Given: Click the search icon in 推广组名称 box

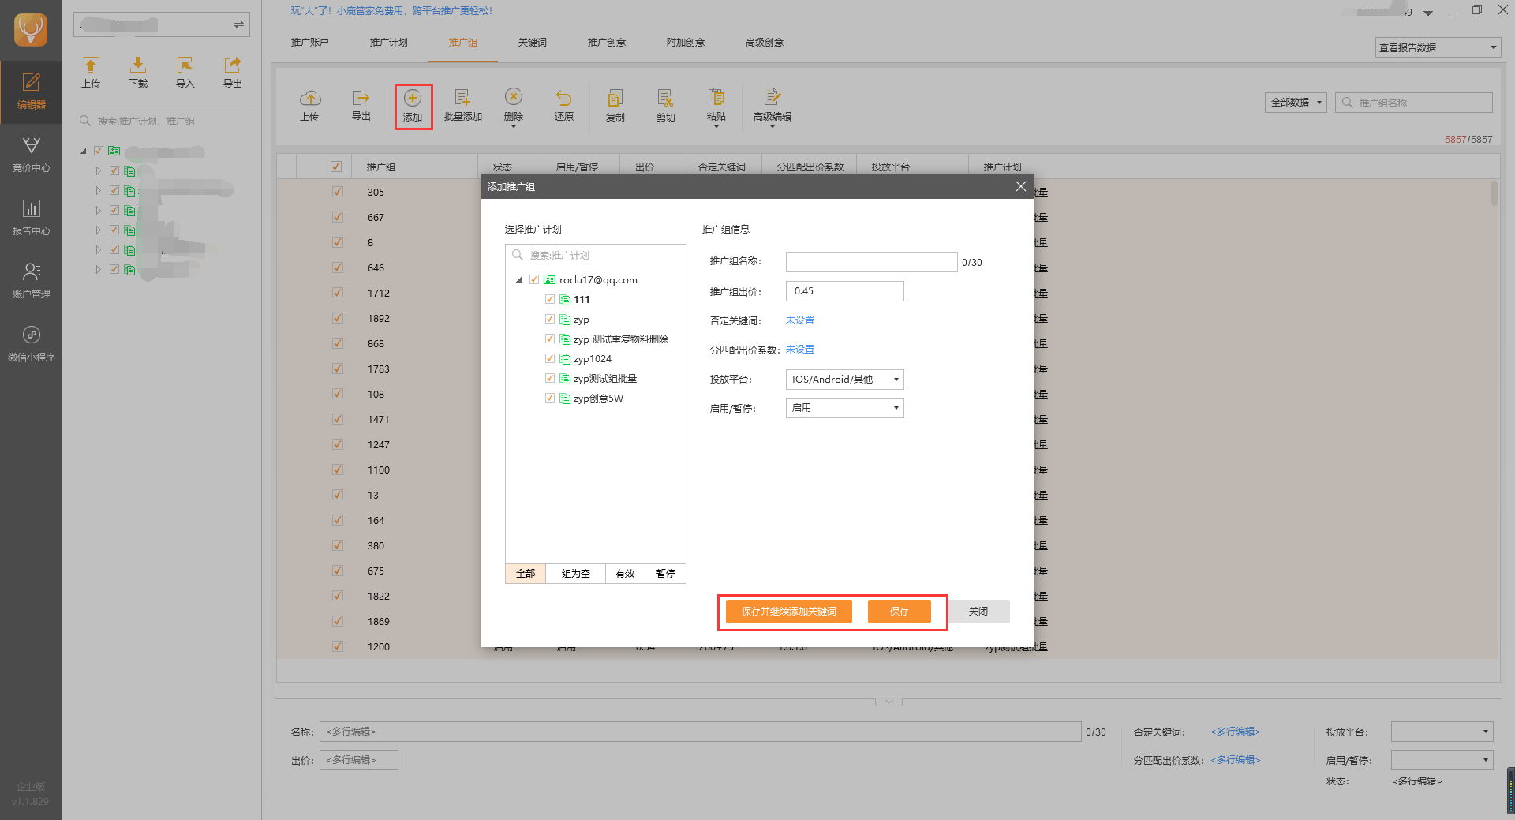Looking at the screenshot, I should (x=1348, y=103).
